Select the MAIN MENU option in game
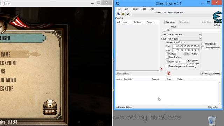Viewport: 224px width, 126px height. (8, 80)
